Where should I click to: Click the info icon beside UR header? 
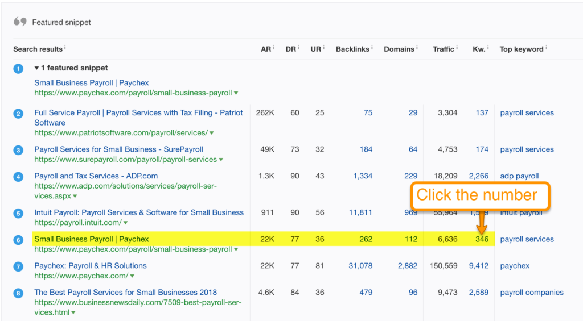323,47
